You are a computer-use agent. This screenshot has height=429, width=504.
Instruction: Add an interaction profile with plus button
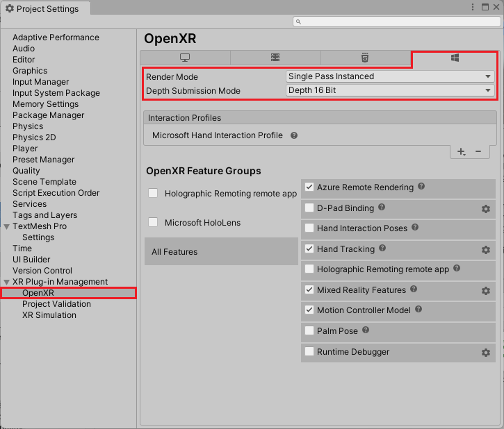click(x=462, y=151)
